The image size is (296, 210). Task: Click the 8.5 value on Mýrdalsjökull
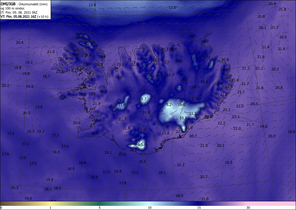[140, 145]
